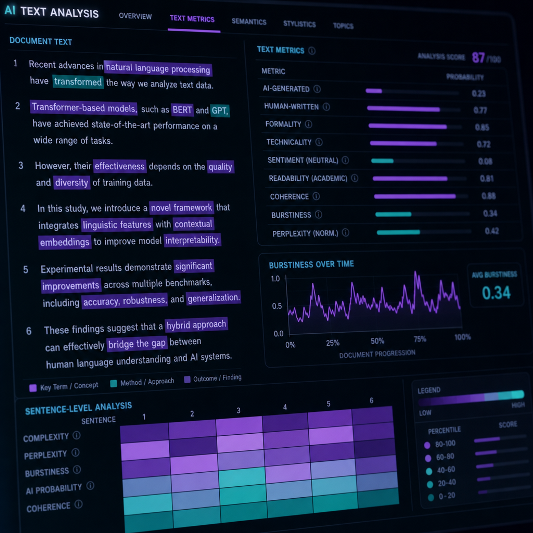Show info for the FORMALITY metric

click(308, 124)
